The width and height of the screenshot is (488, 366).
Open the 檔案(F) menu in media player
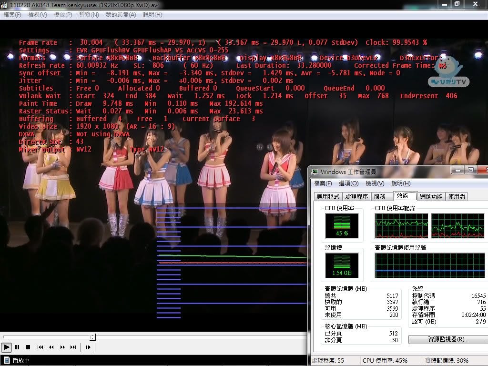click(x=12, y=15)
